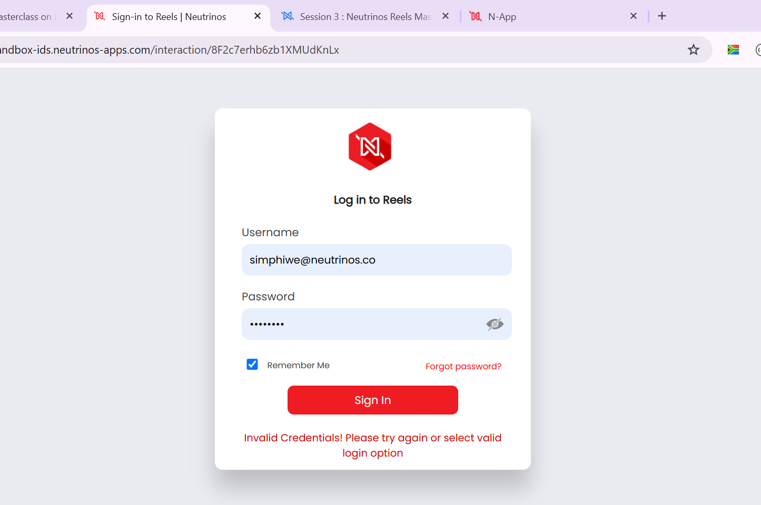Click the Log in to Reels heading
761x505 pixels.
point(373,200)
